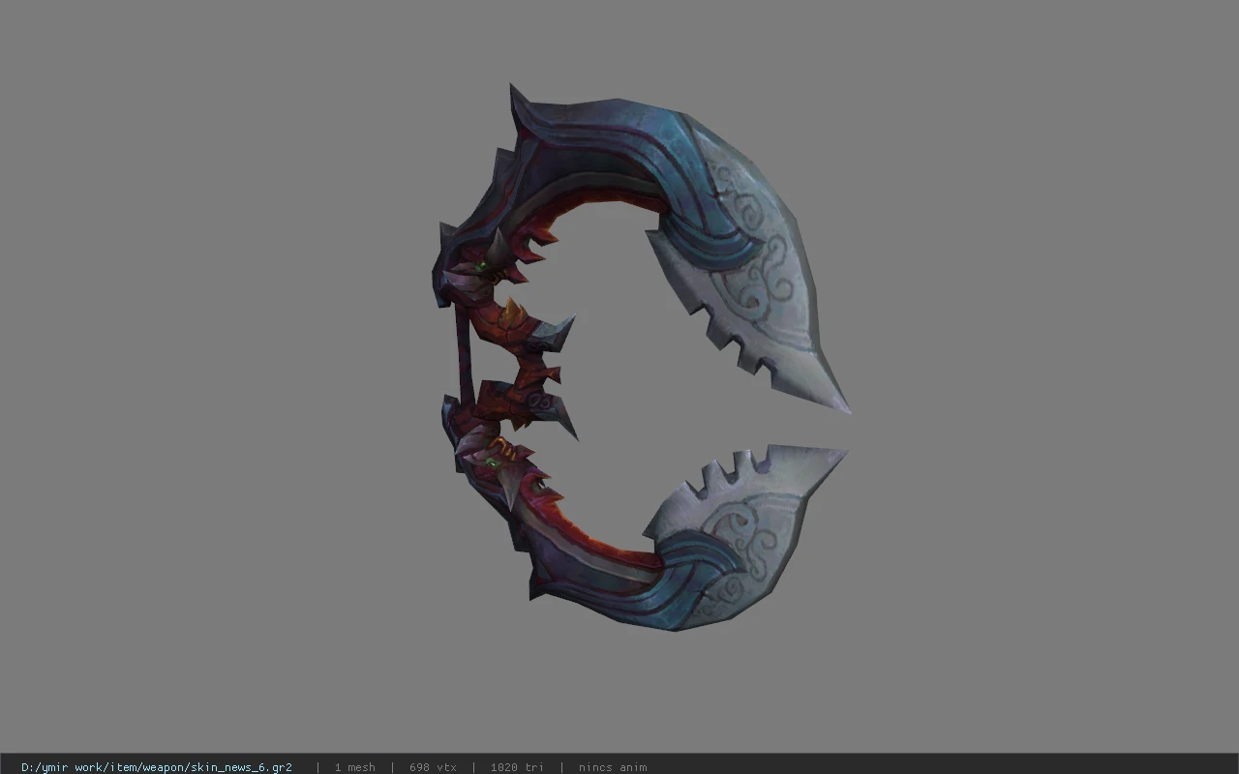This screenshot has width=1239, height=774.
Task: Click the 3D weapon model in viewport
Action: point(642,358)
